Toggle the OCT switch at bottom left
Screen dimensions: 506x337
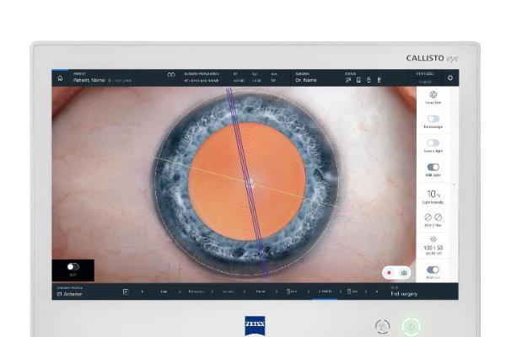73,267
